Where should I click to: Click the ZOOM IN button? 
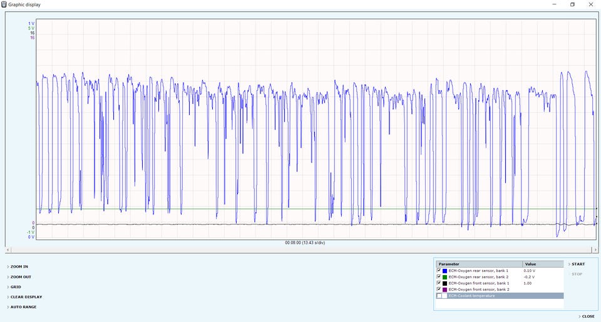coord(19,266)
